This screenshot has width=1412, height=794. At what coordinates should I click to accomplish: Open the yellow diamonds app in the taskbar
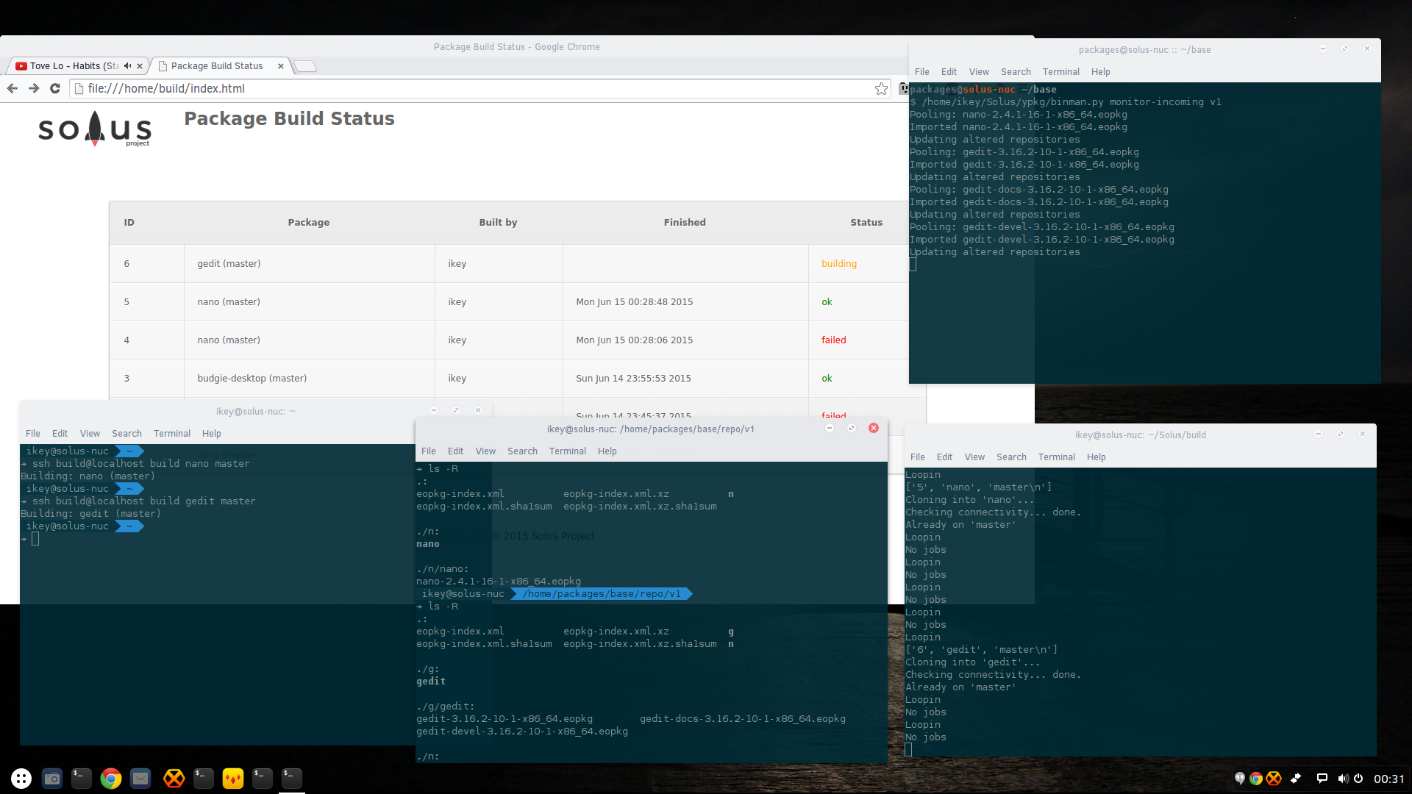tap(233, 778)
